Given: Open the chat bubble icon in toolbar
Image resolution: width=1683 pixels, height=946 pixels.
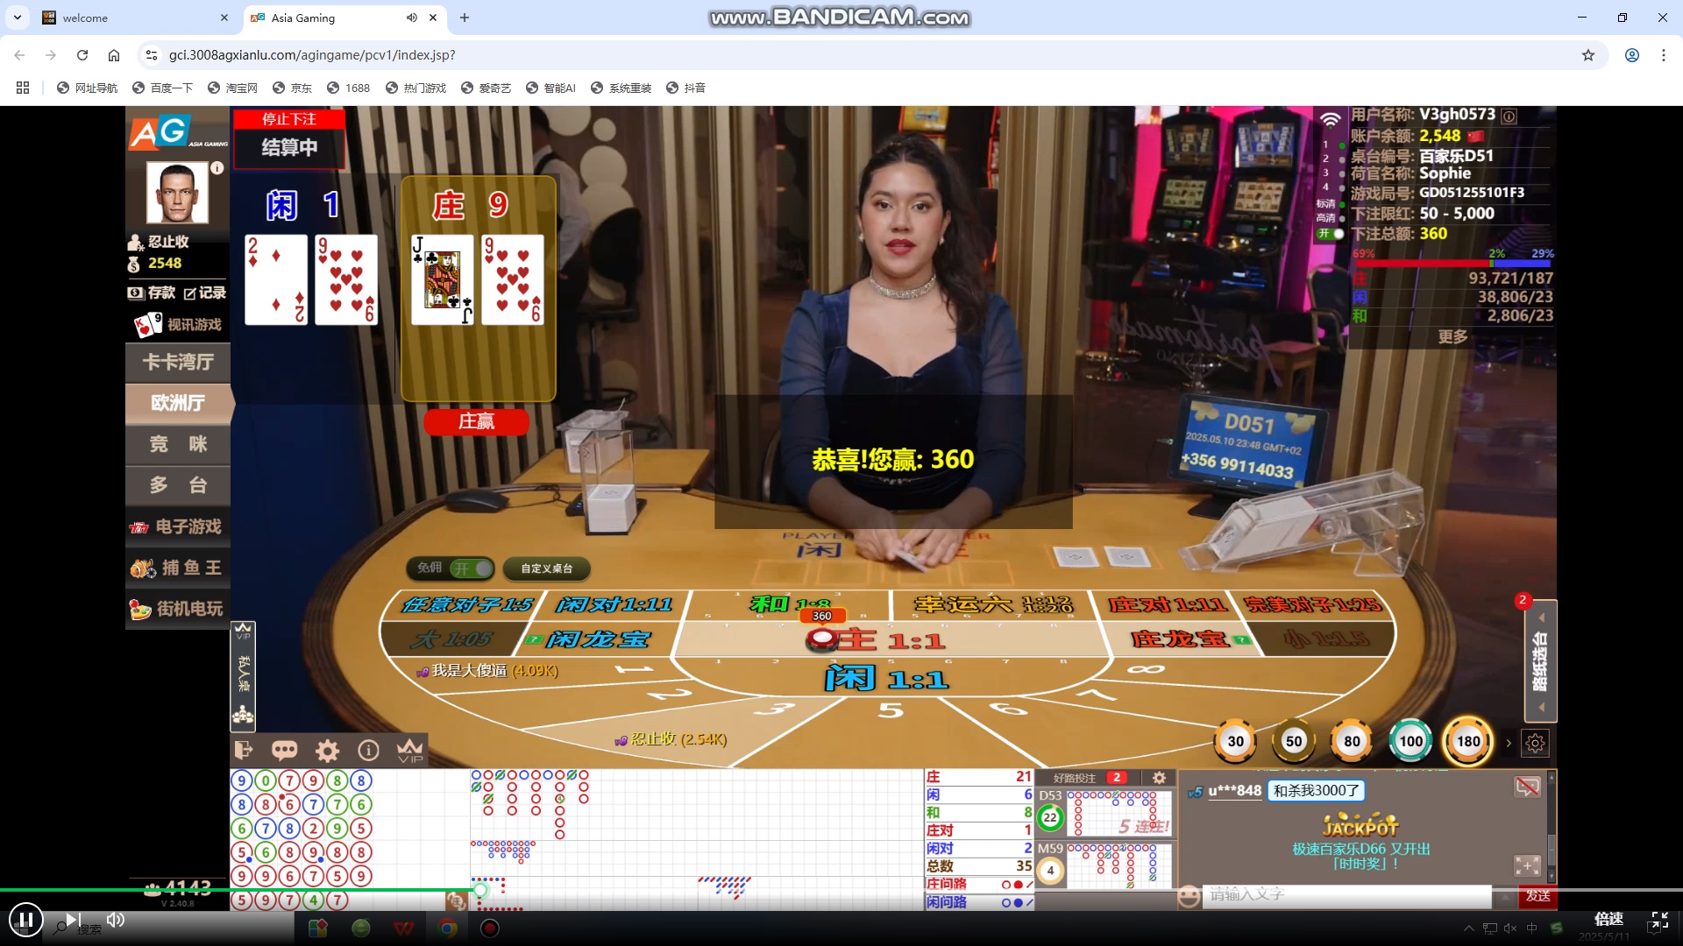Looking at the screenshot, I should (x=284, y=751).
